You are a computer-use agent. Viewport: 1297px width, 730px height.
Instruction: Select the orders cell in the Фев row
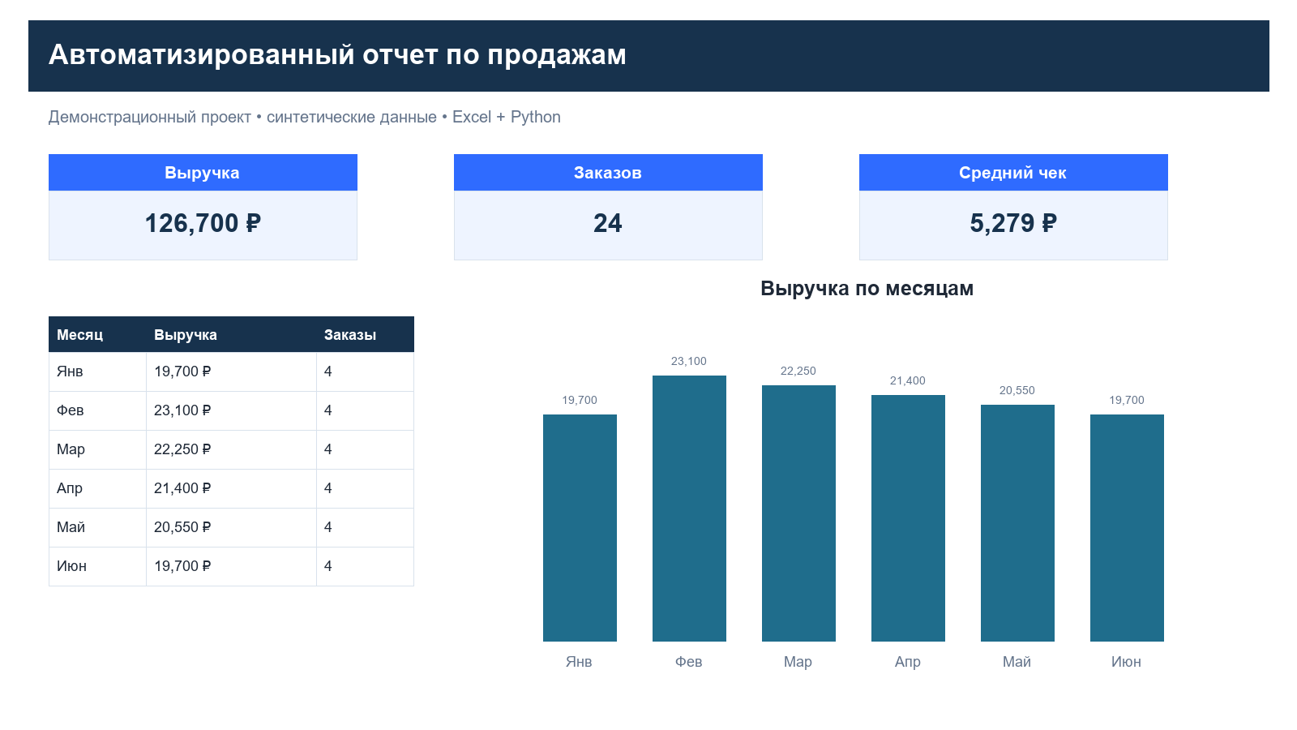pyautogui.click(x=365, y=410)
